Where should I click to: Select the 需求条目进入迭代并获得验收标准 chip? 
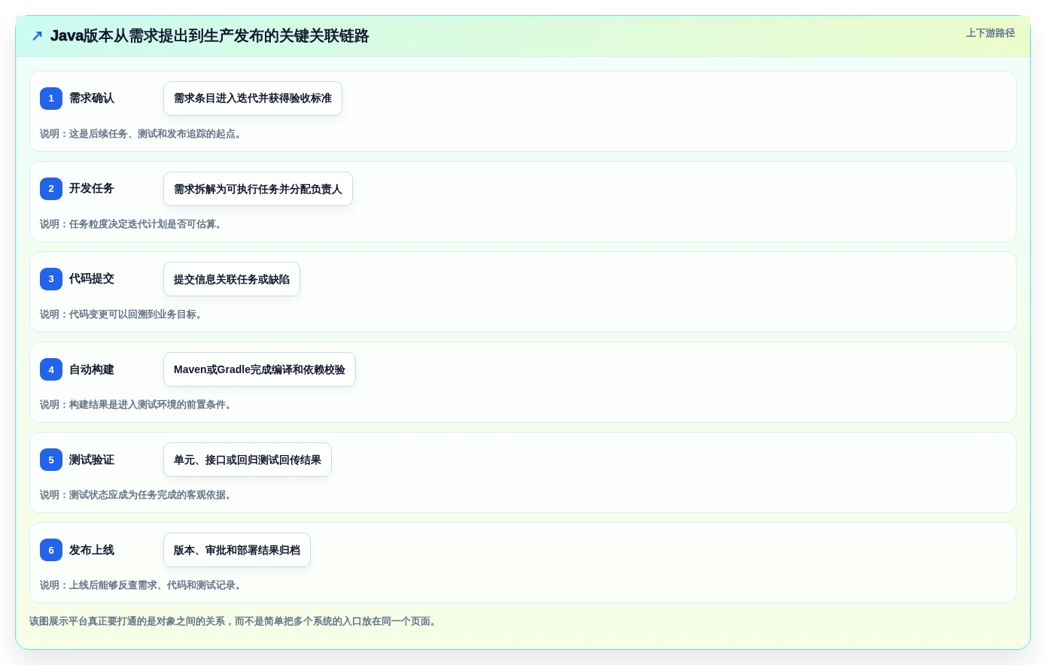[x=253, y=99]
